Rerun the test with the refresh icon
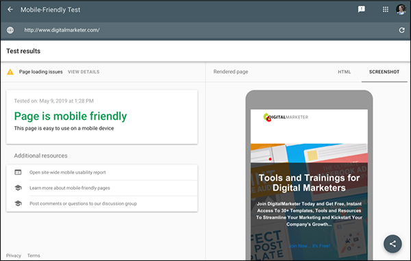411x261 pixels. [401, 30]
